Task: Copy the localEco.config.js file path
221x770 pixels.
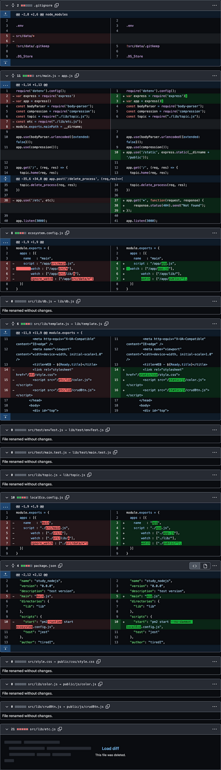Action: [67, 497]
